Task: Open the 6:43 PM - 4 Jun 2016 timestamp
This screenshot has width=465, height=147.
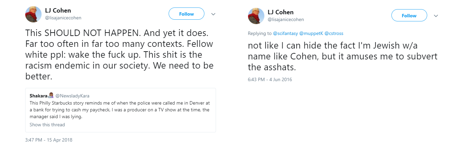Action: (x=270, y=79)
